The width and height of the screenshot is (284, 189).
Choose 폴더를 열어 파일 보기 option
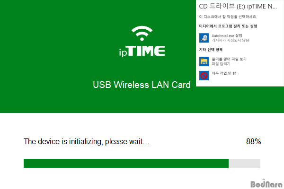click(229, 59)
